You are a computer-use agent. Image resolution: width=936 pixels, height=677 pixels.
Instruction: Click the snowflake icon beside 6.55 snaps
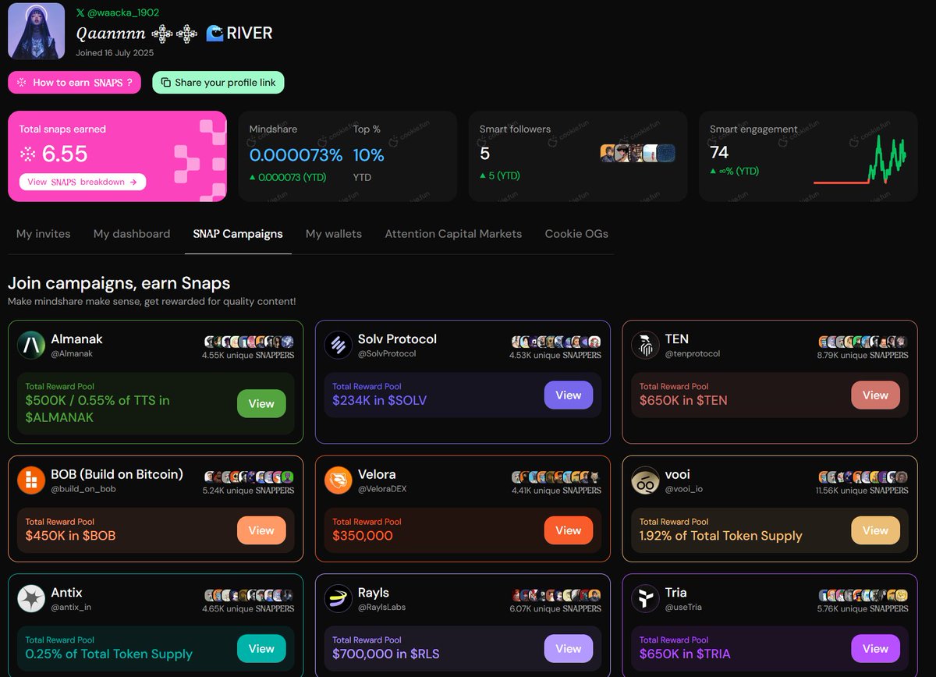(x=28, y=154)
